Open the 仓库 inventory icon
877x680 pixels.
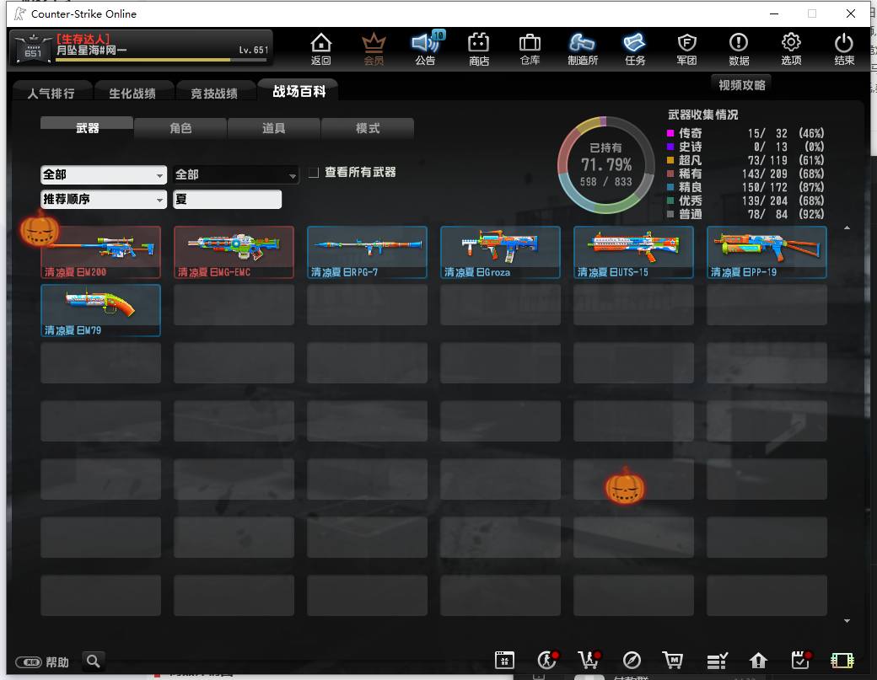click(530, 48)
